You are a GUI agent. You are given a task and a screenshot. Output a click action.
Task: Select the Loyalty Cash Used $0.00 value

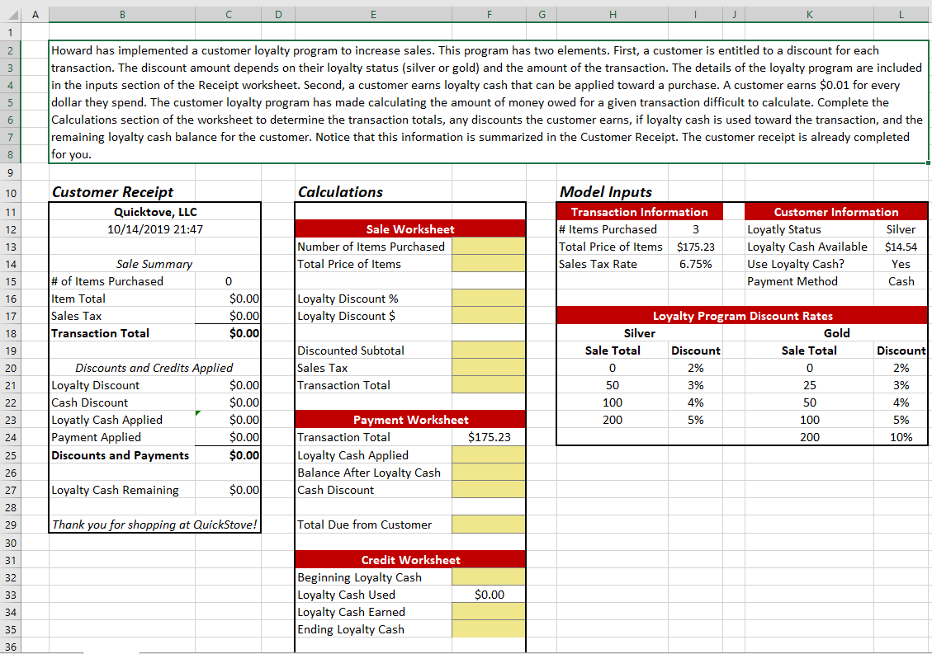[489, 595]
